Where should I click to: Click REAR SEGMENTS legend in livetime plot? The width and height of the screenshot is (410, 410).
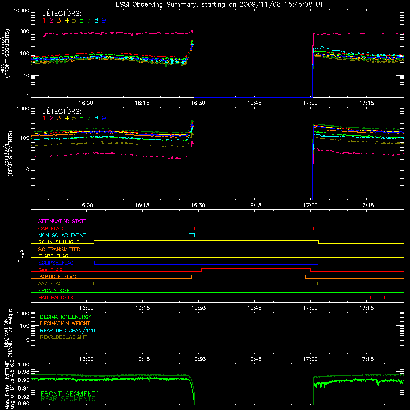68,399
